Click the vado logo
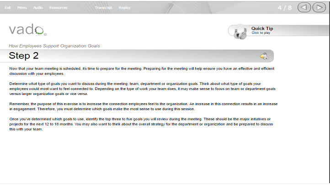 (27, 30)
